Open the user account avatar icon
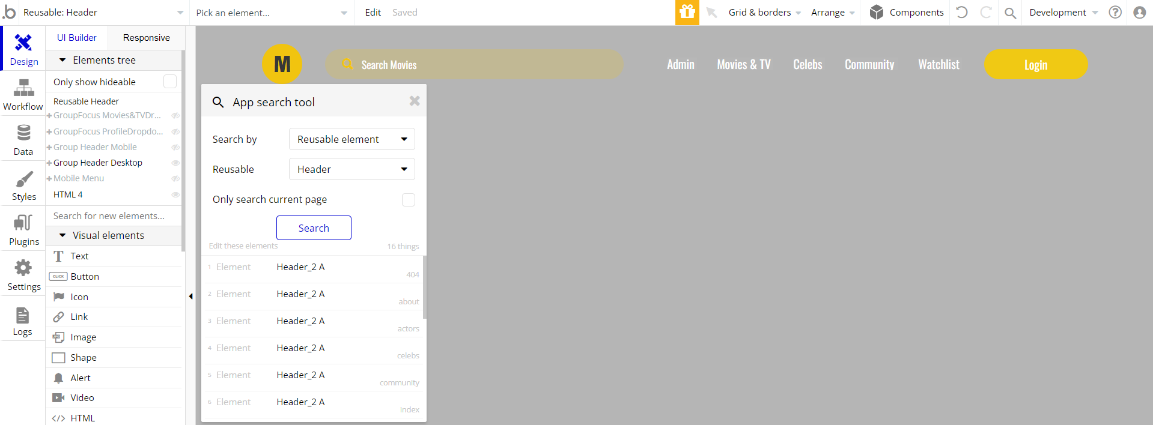1153x425 pixels. (x=1139, y=12)
